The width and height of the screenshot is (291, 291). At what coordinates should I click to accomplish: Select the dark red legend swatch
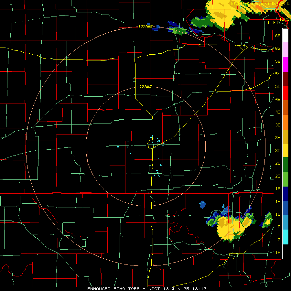coord(286,79)
